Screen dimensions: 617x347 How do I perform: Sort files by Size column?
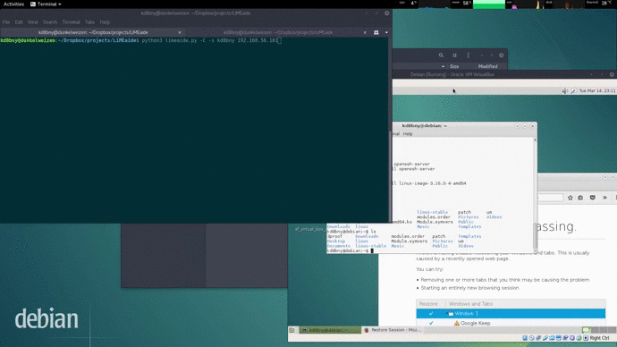(454, 66)
